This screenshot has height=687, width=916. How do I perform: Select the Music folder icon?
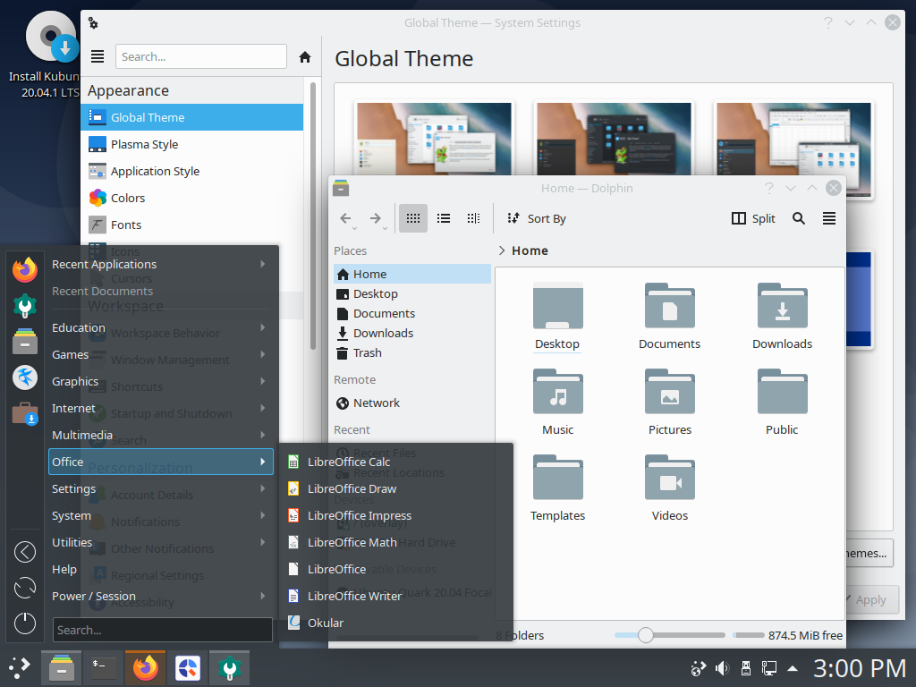click(558, 392)
